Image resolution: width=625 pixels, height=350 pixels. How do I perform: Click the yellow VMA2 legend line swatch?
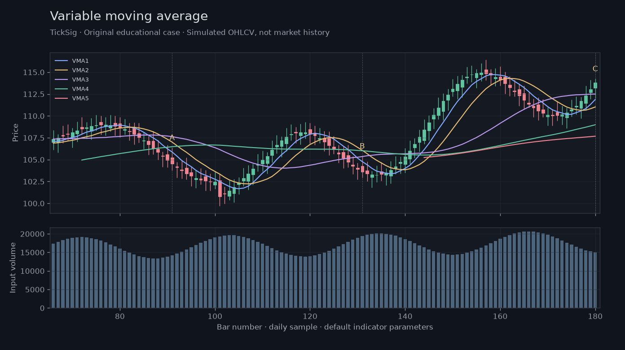click(x=61, y=70)
